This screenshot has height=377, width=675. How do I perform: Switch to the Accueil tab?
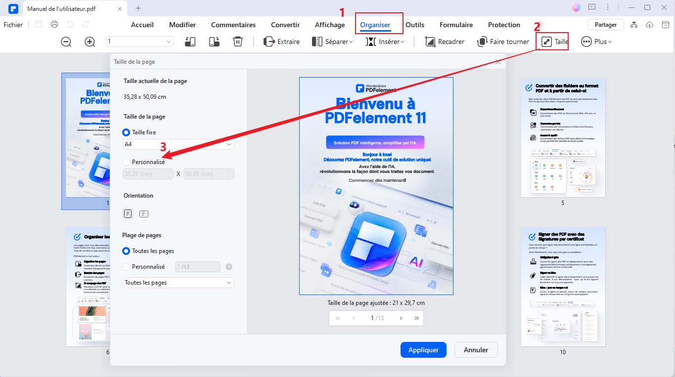pos(142,25)
